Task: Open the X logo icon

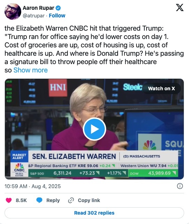Action: 180,8
